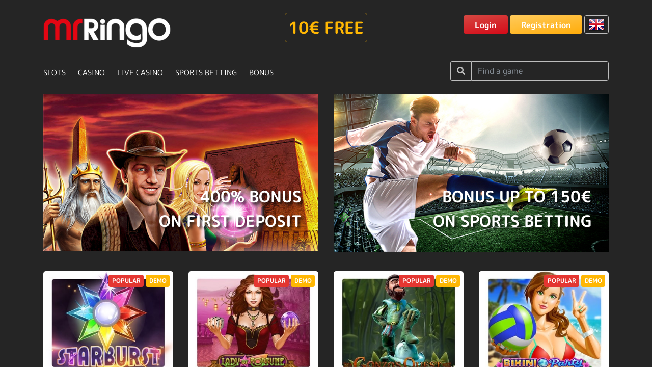Go to the SLOTS menu
This screenshot has width=652, height=367.
[55, 73]
